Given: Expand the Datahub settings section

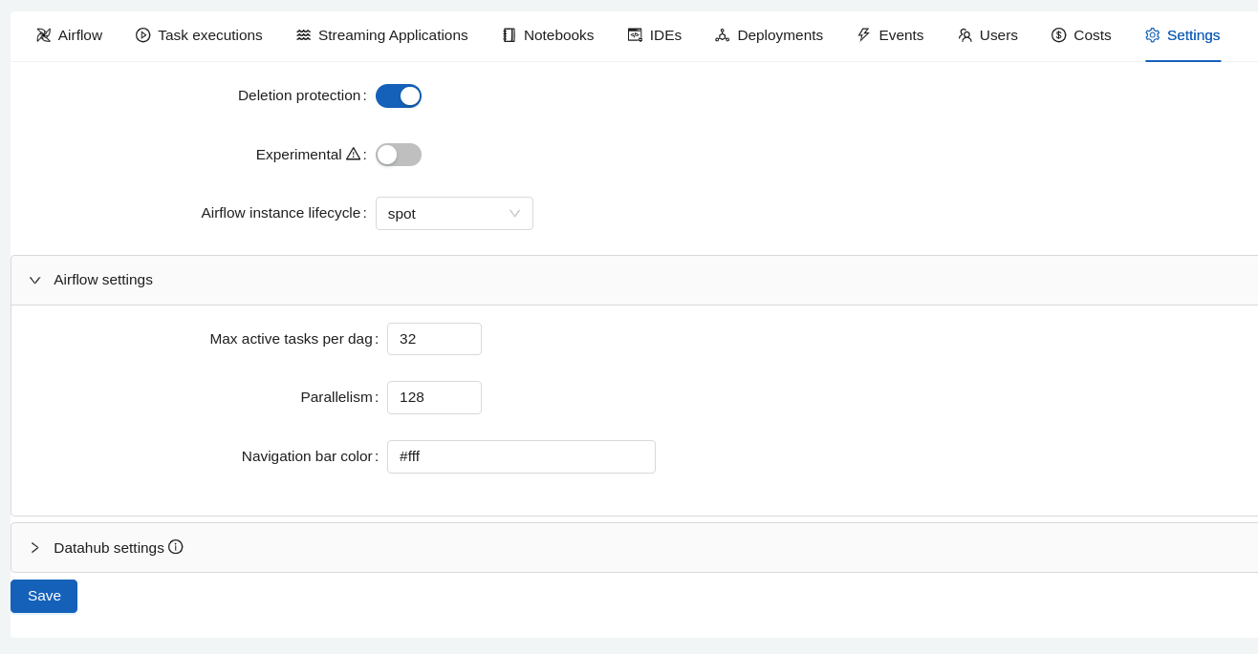Looking at the screenshot, I should point(35,547).
